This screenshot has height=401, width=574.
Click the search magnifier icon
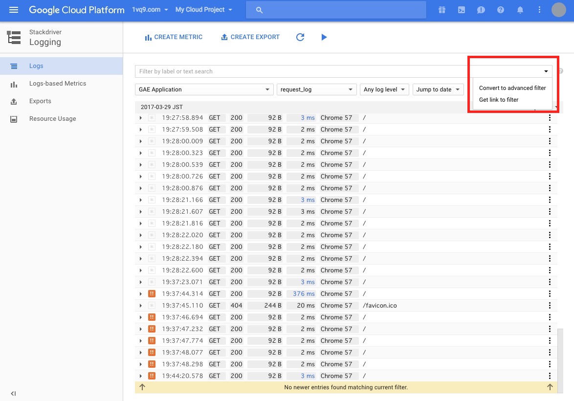click(259, 10)
